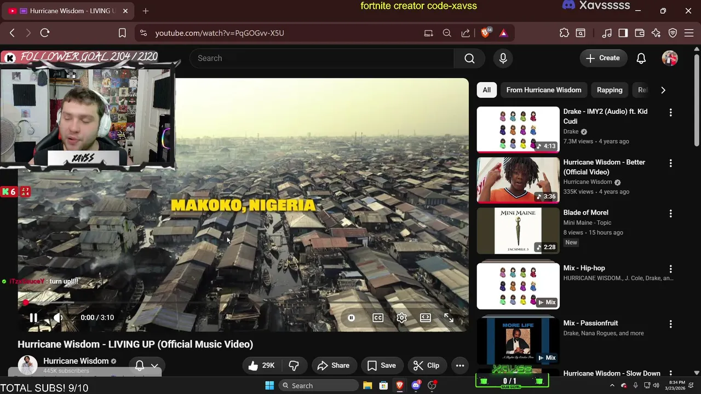Pause the video with the player pause button
This screenshot has width=701, height=394.
(x=33, y=317)
